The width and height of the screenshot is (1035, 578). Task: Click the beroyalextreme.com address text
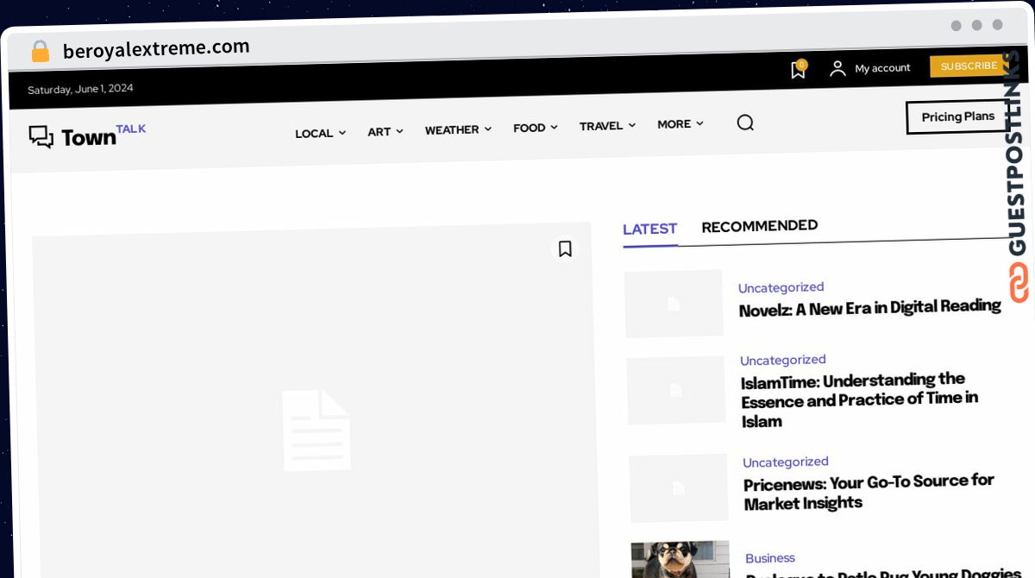pos(156,48)
